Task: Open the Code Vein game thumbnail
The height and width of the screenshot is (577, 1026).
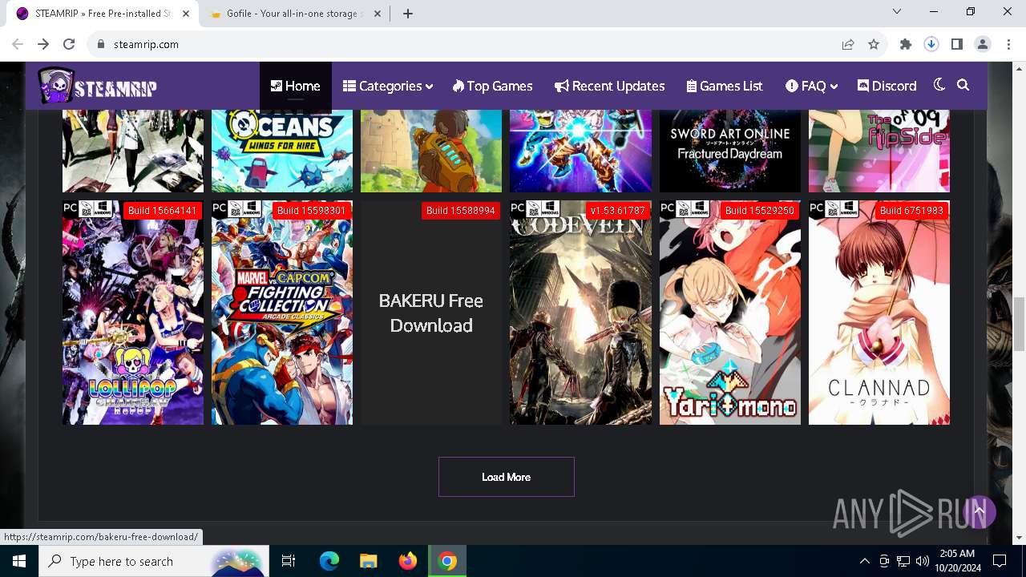Action: (x=580, y=313)
